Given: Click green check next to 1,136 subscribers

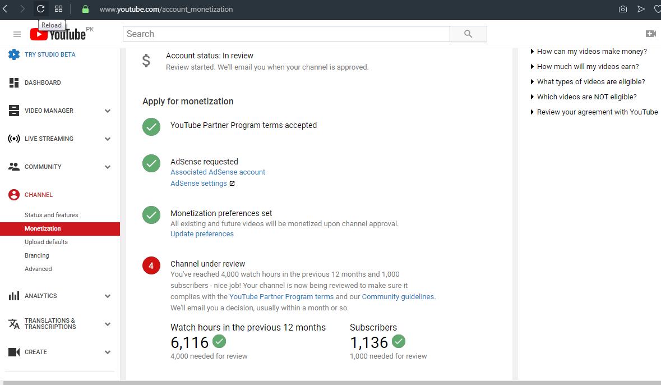Looking at the screenshot, I should (399, 341).
